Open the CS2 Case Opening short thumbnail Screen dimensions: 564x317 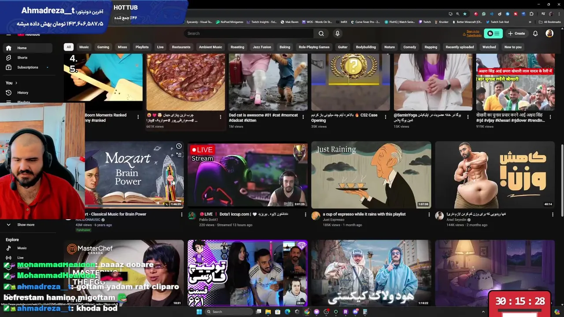pyautogui.click(x=350, y=82)
